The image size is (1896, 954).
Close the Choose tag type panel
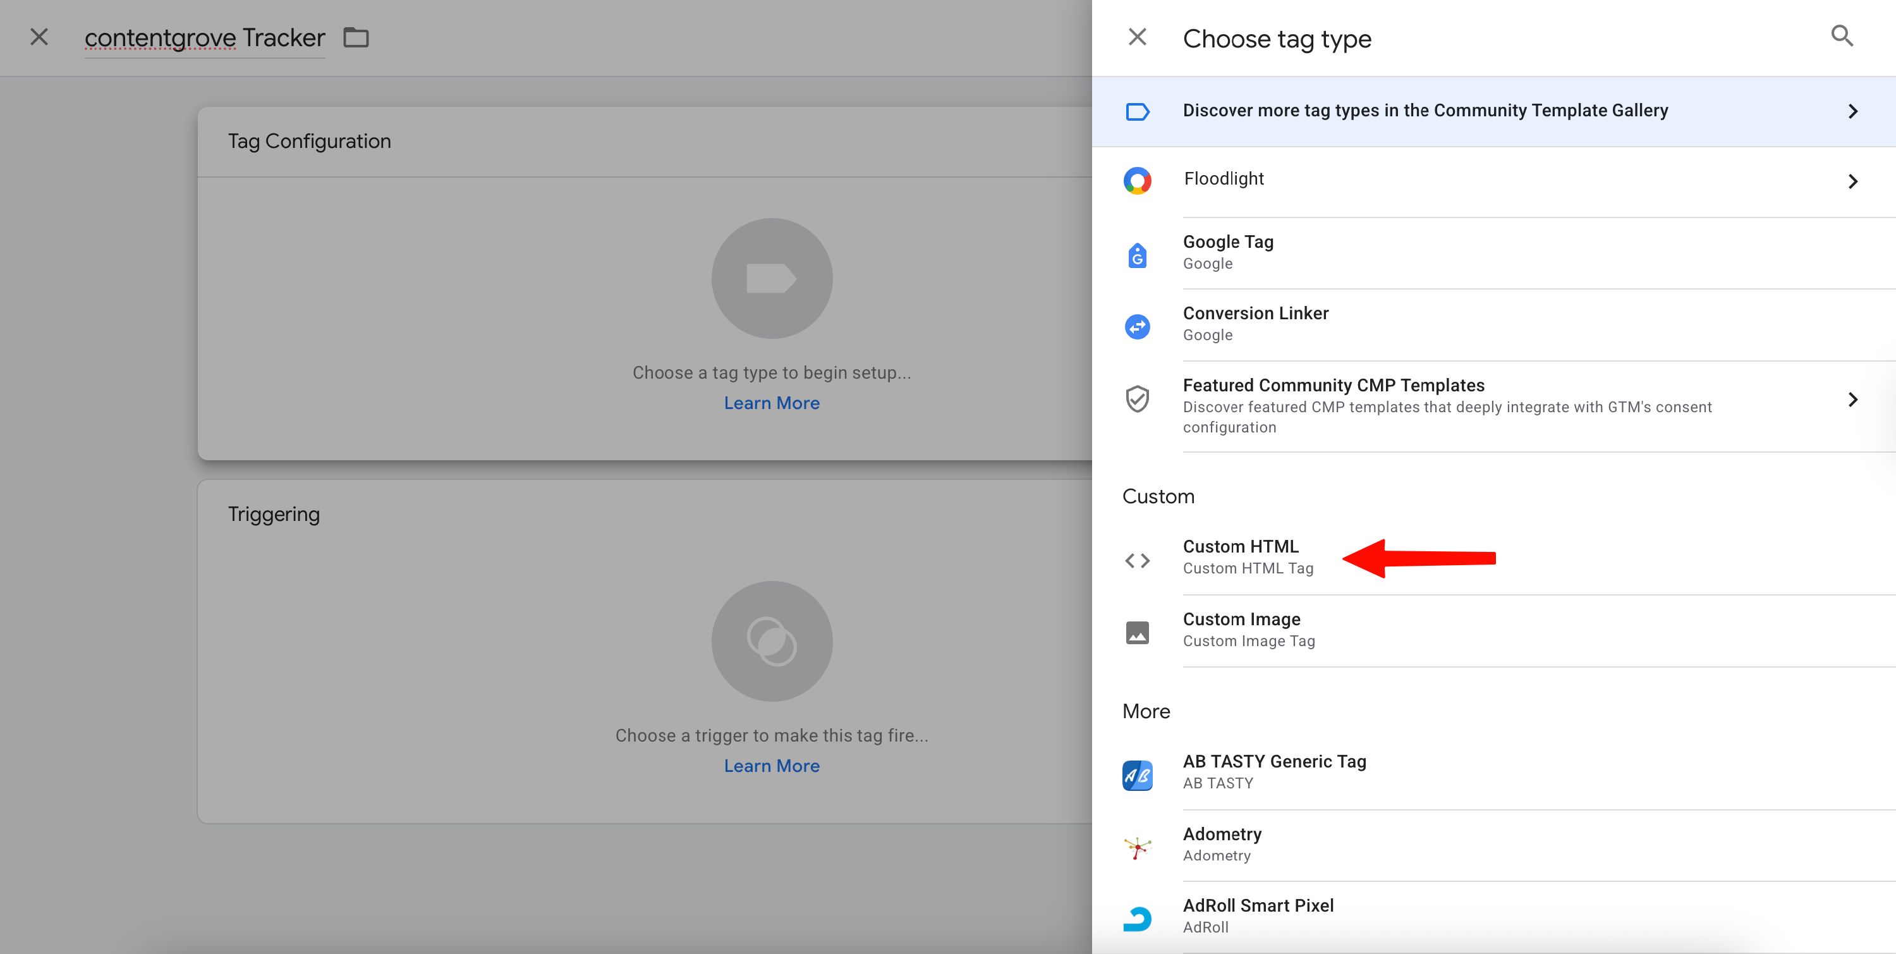point(1137,37)
